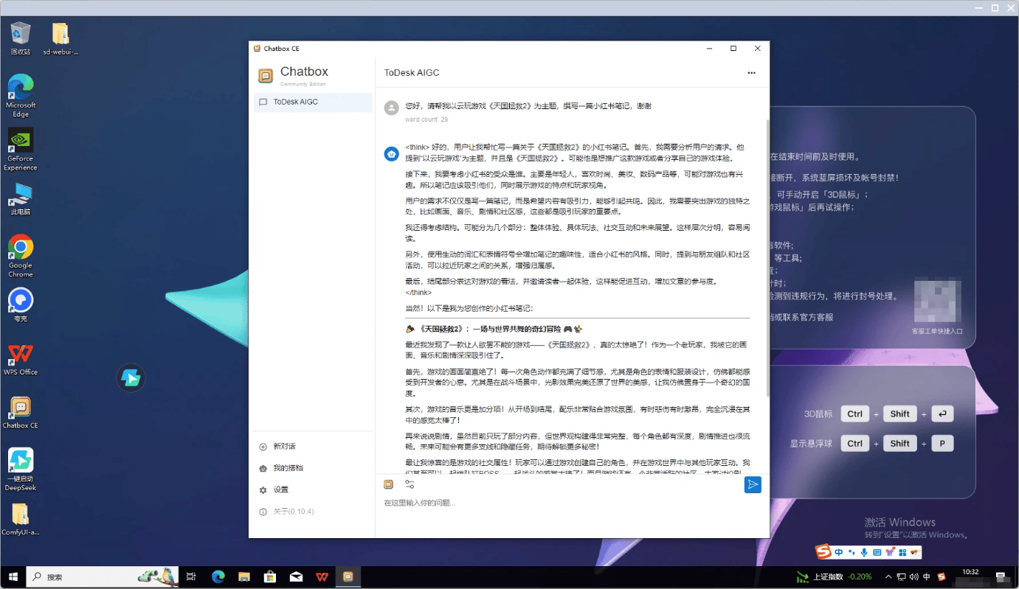Launch WPS Office from desktop

tap(21, 359)
